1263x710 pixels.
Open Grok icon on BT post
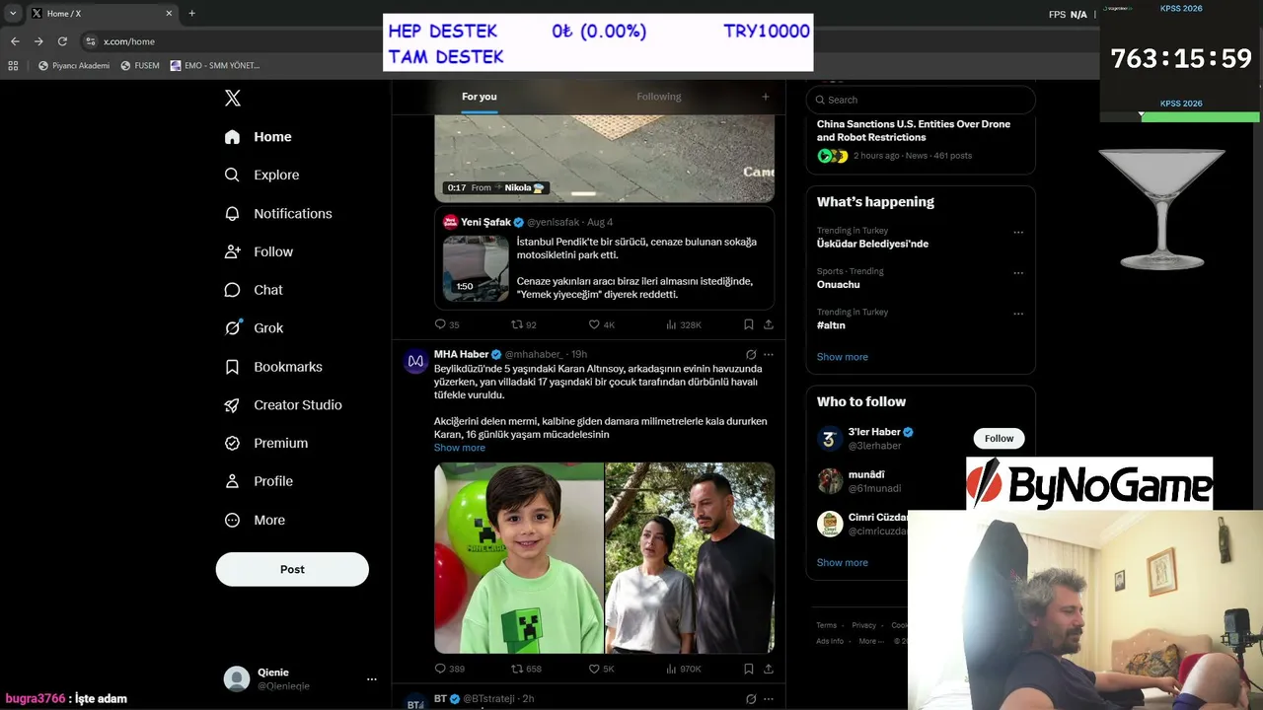coord(751,698)
